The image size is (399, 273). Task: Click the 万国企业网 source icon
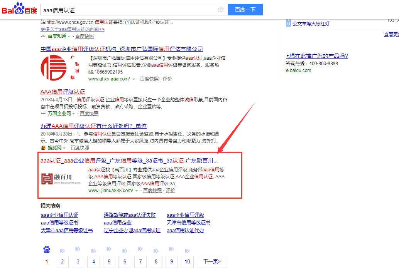[43, 114]
